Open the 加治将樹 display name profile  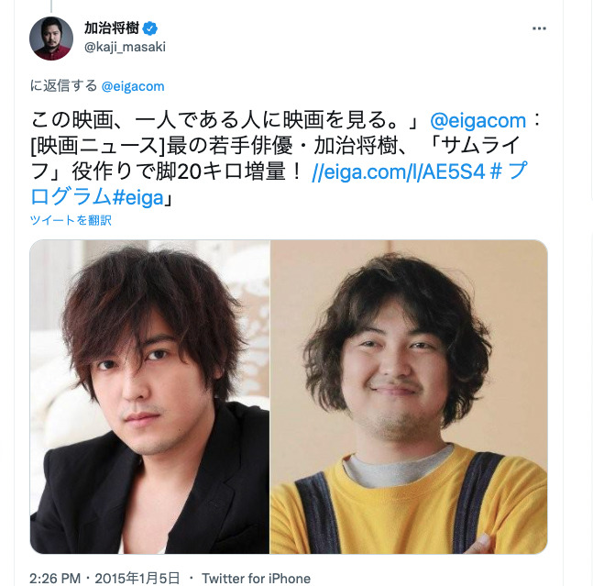pos(112,28)
